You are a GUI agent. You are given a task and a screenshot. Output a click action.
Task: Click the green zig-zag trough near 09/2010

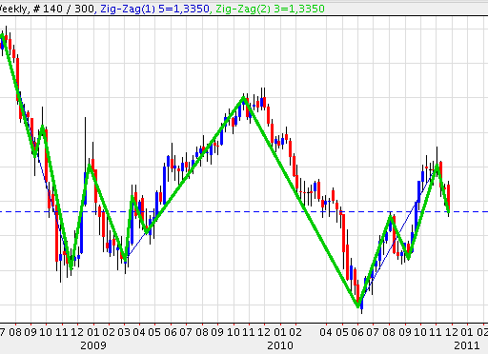pos(409,258)
